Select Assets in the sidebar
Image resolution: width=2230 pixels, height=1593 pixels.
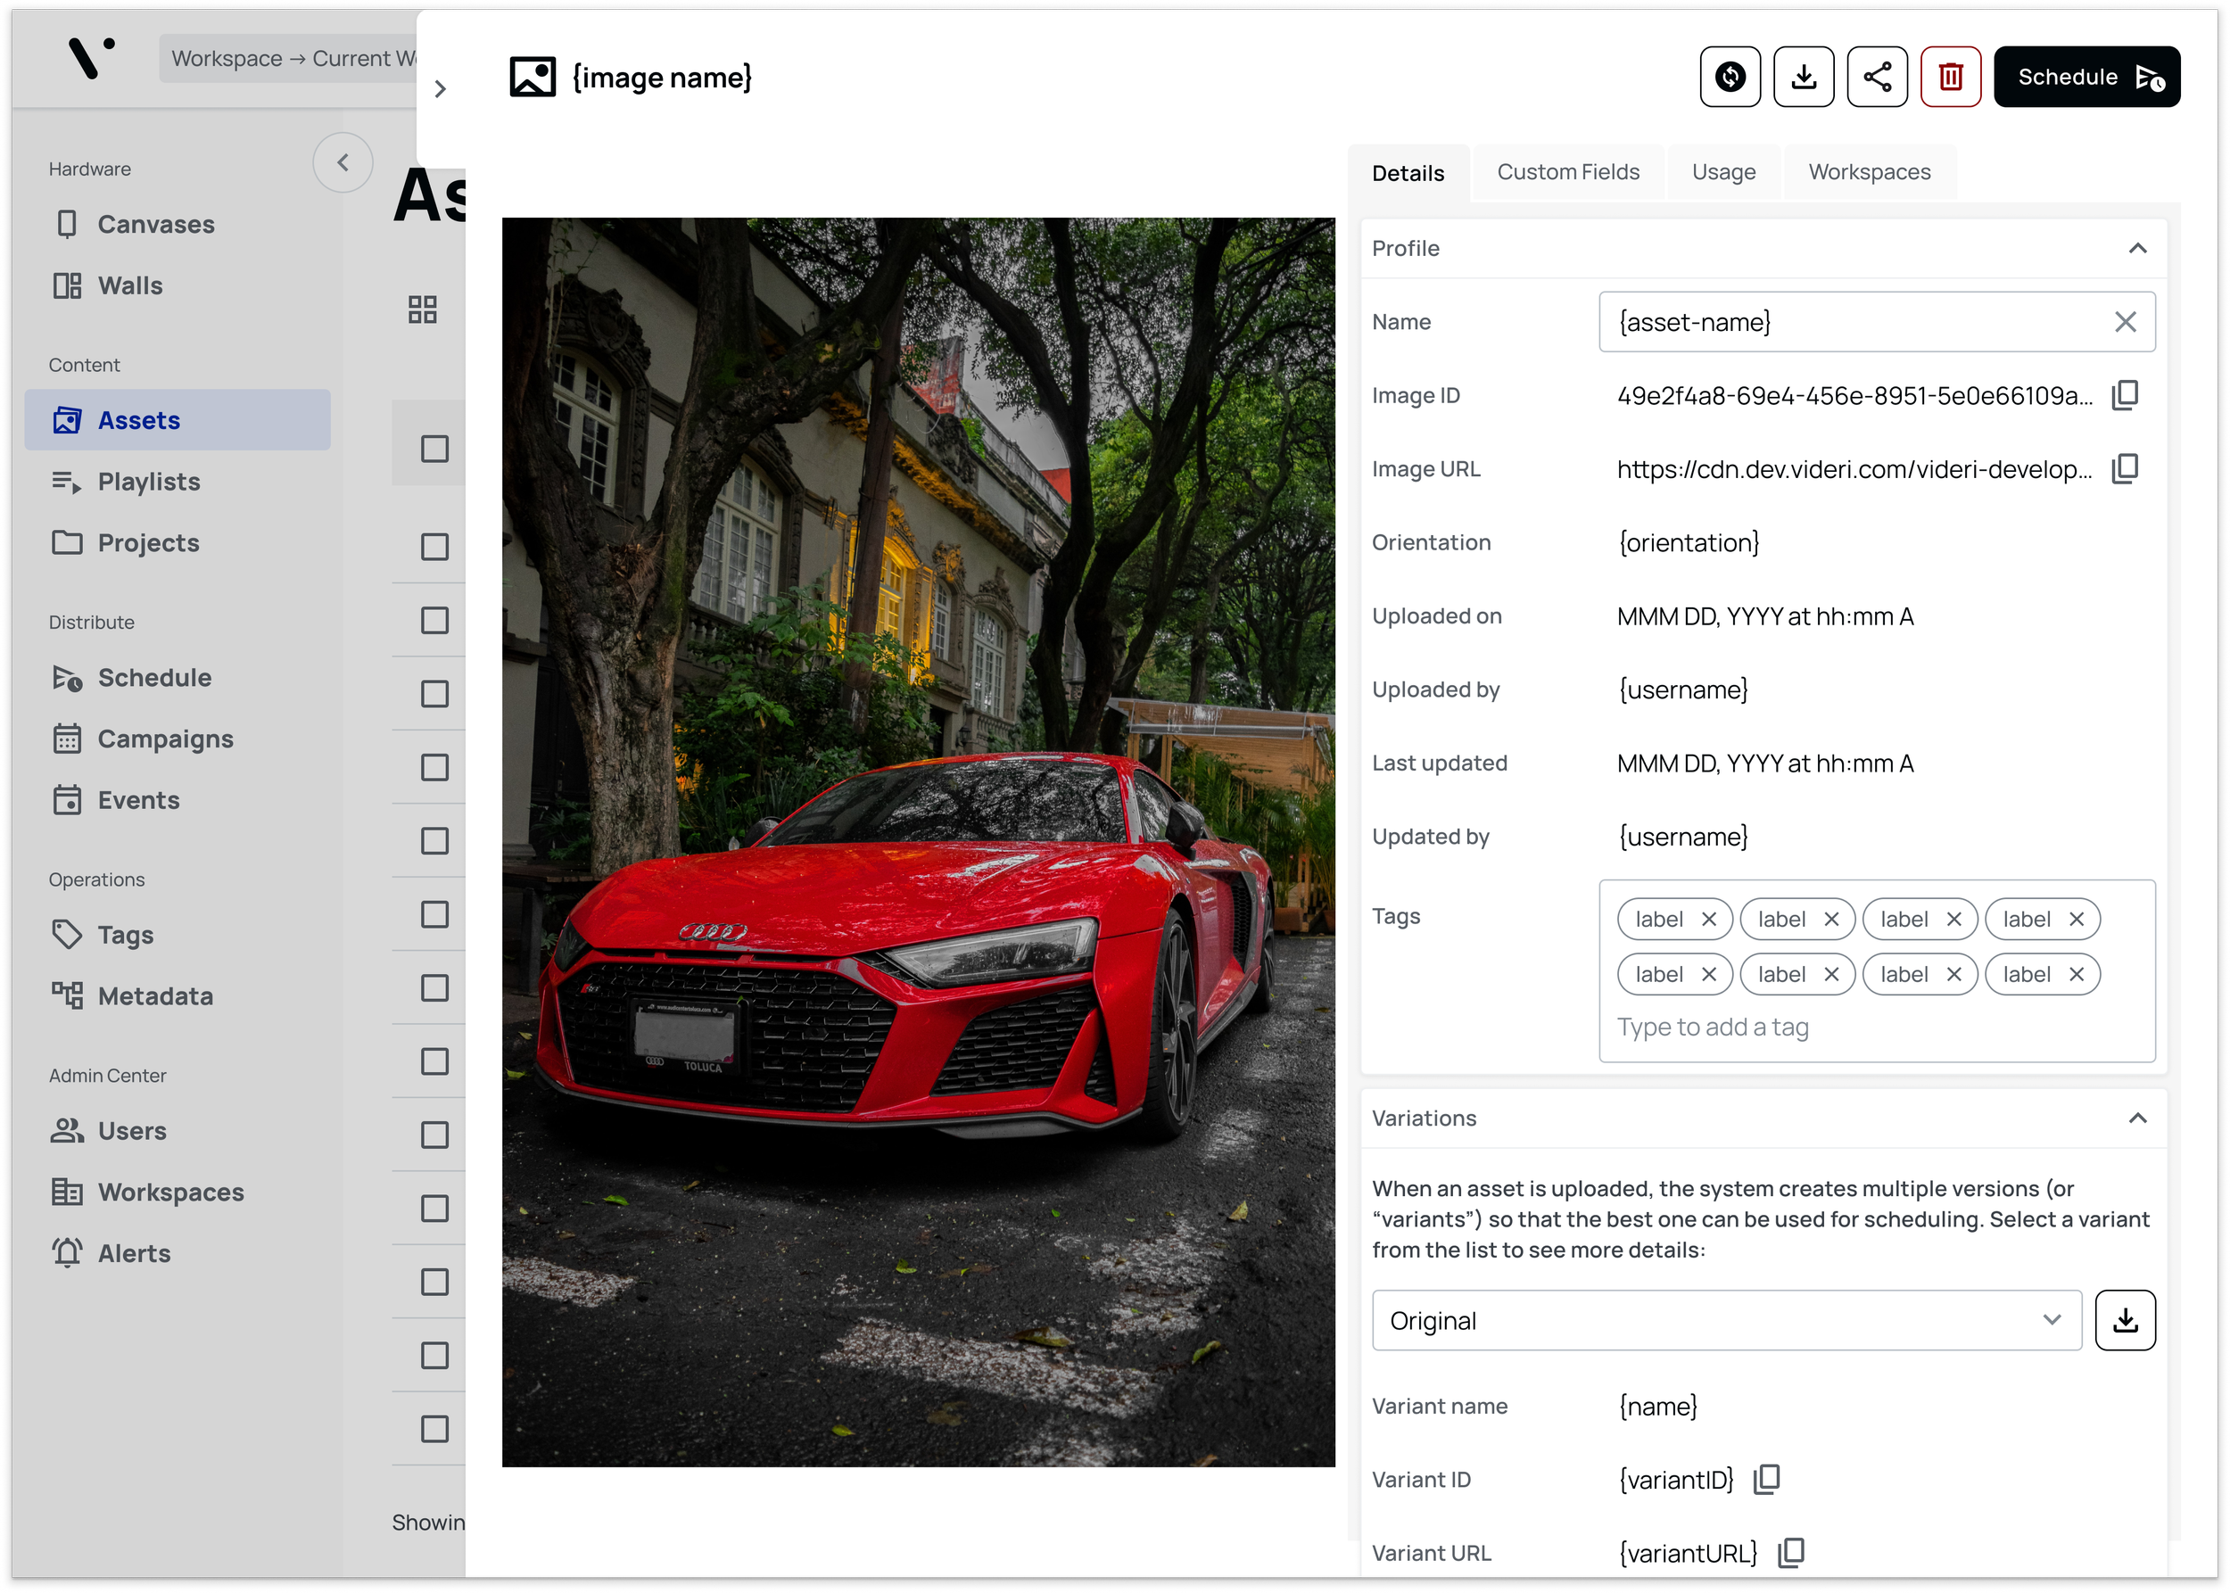tap(178, 420)
